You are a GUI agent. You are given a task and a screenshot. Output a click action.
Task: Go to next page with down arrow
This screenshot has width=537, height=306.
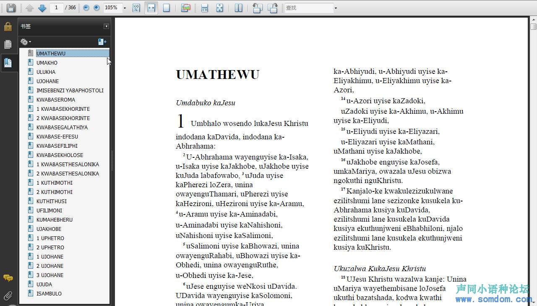[x=42, y=8]
